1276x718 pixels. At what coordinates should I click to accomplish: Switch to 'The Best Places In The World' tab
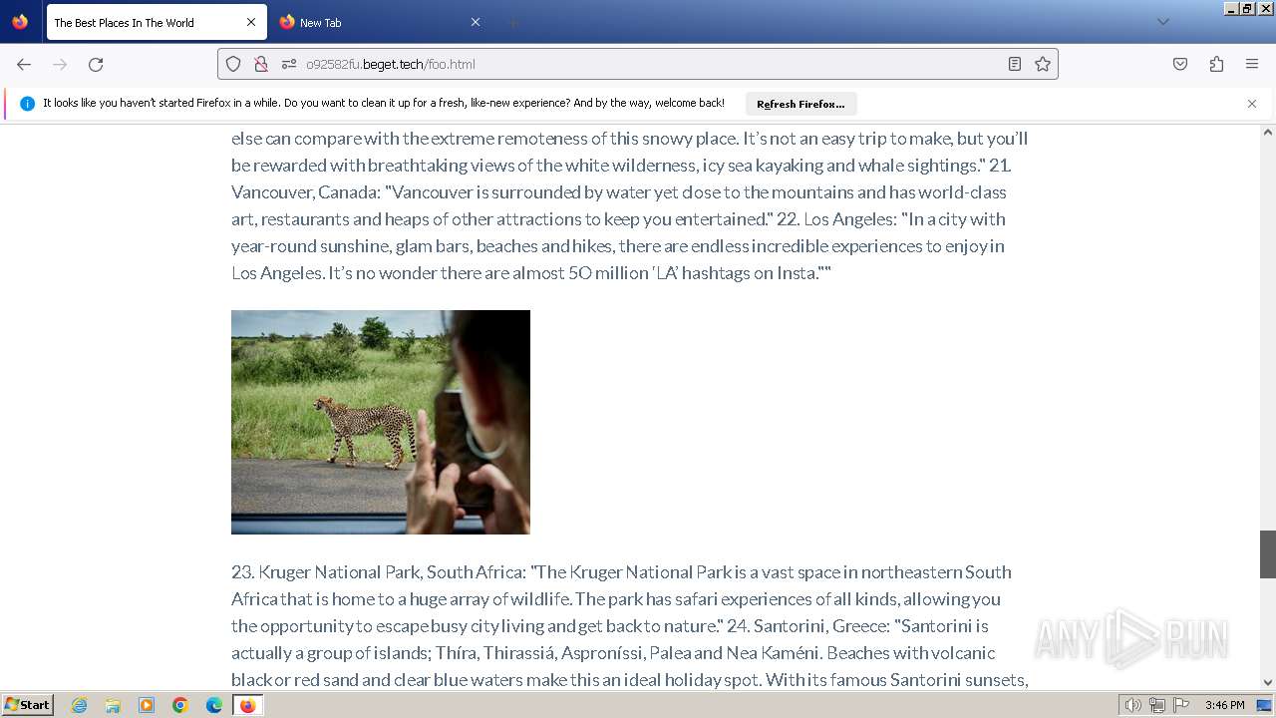click(155, 22)
